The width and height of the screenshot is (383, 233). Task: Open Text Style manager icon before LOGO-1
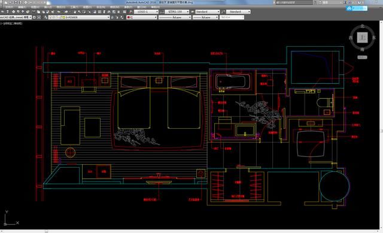pyautogui.click(x=131, y=11)
